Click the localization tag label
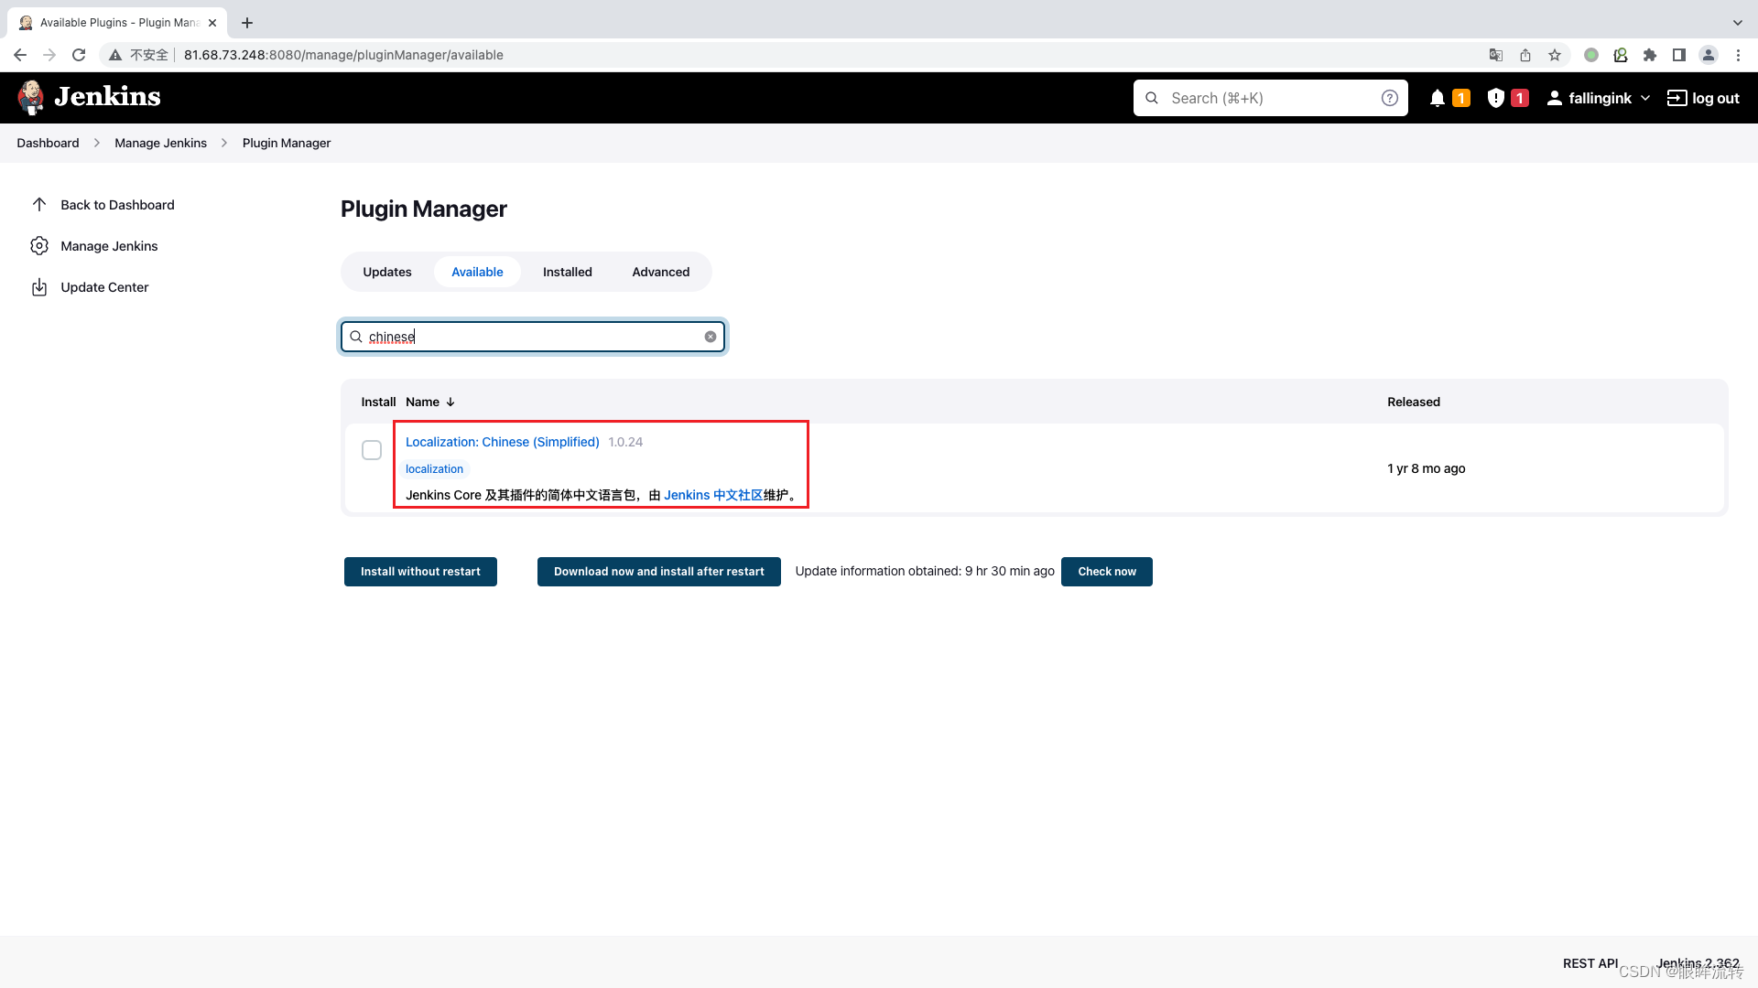Screen dimensions: 1758x988 coord(435,469)
